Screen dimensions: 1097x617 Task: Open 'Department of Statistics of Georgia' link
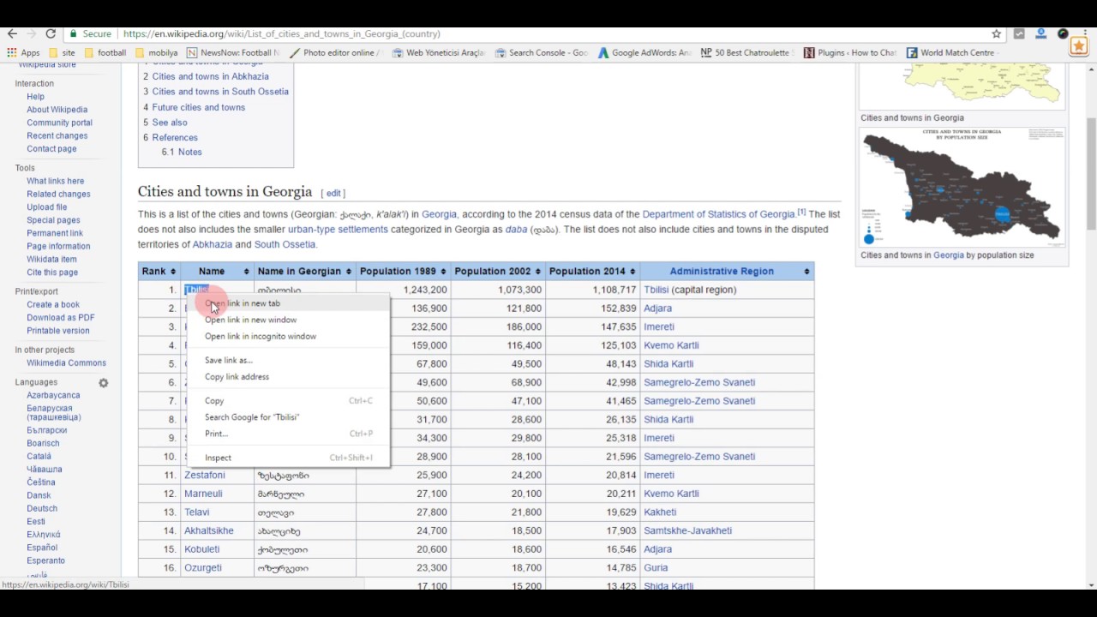click(718, 214)
